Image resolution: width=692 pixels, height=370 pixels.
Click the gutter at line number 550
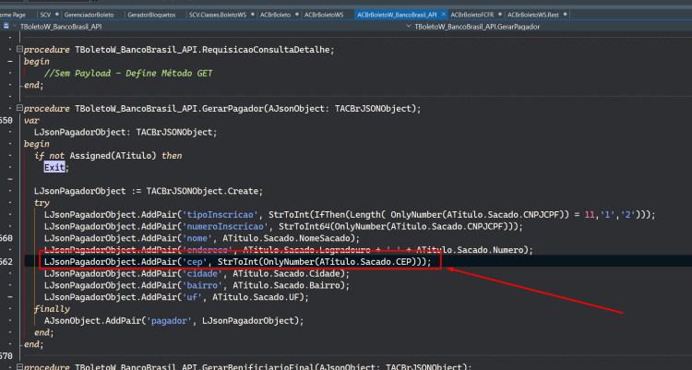click(6, 120)
